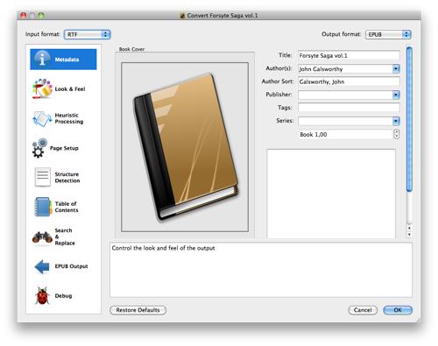Open EPUB Output label
438x346 pixels.
[71, 266]
